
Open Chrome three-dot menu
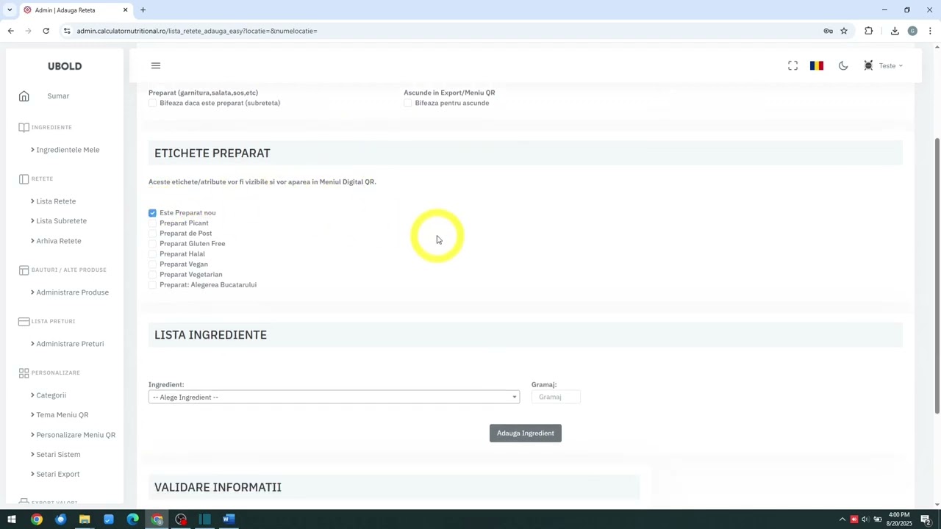click(x=931, y=31)
